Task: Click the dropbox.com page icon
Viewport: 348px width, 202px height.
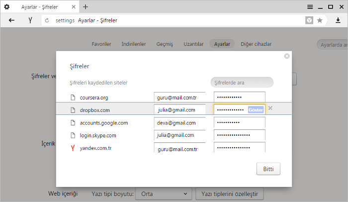Action: click(x=73, y=110)
